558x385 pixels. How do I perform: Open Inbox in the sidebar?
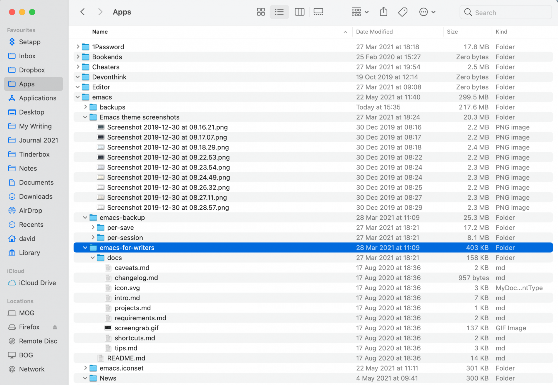33,56
